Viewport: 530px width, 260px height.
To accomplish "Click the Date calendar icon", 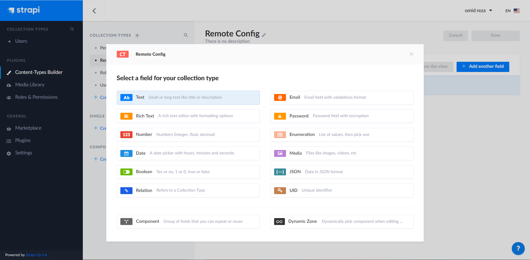I will pyautogui.click(x=126, y=153).
